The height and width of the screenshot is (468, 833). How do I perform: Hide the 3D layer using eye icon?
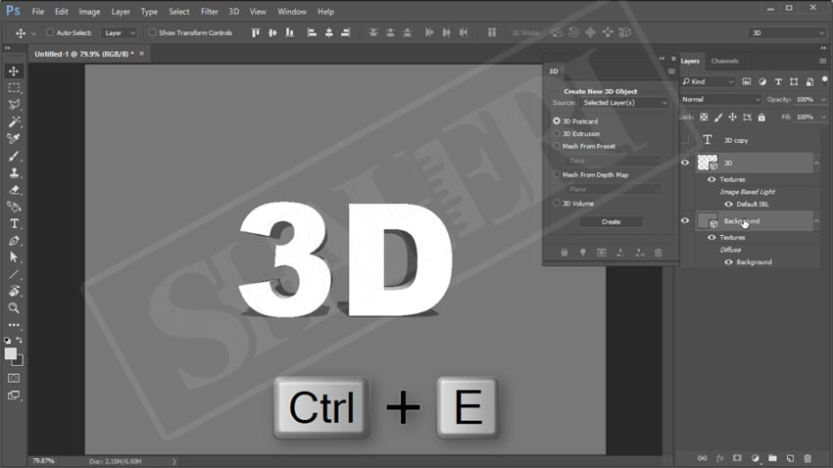[685, 164]
